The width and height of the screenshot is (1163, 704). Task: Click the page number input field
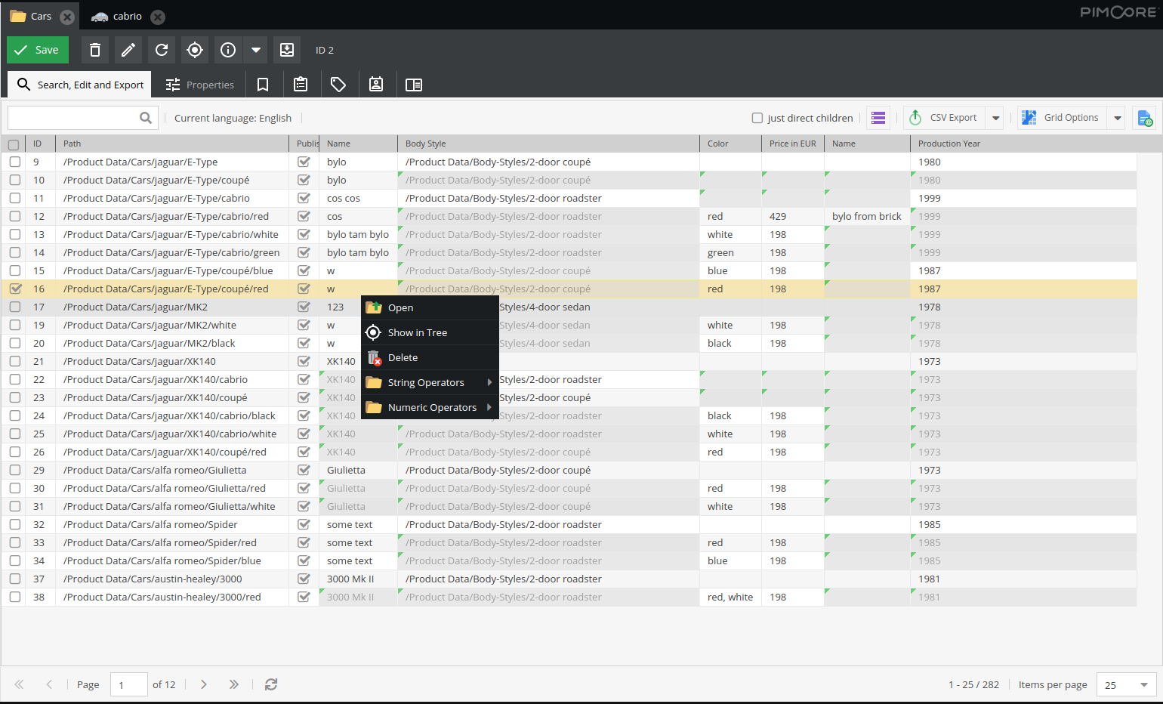tap(128, 685)
